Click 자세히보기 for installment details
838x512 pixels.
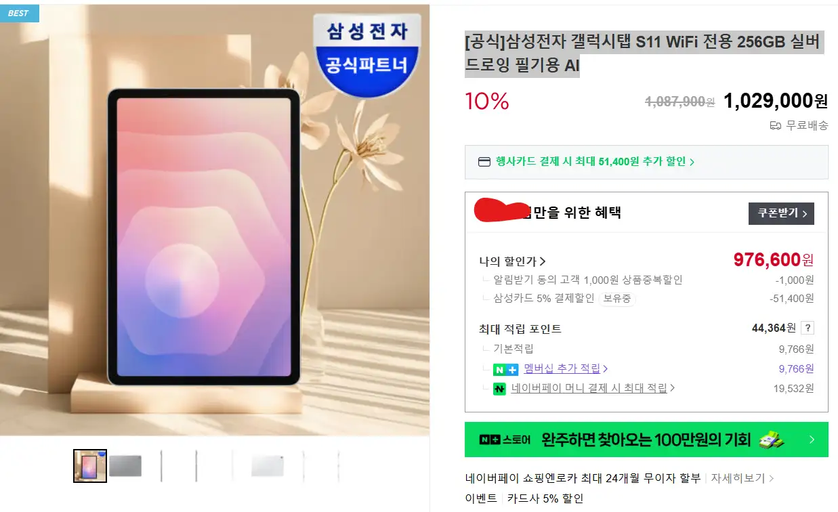click(x=742, y=478)
